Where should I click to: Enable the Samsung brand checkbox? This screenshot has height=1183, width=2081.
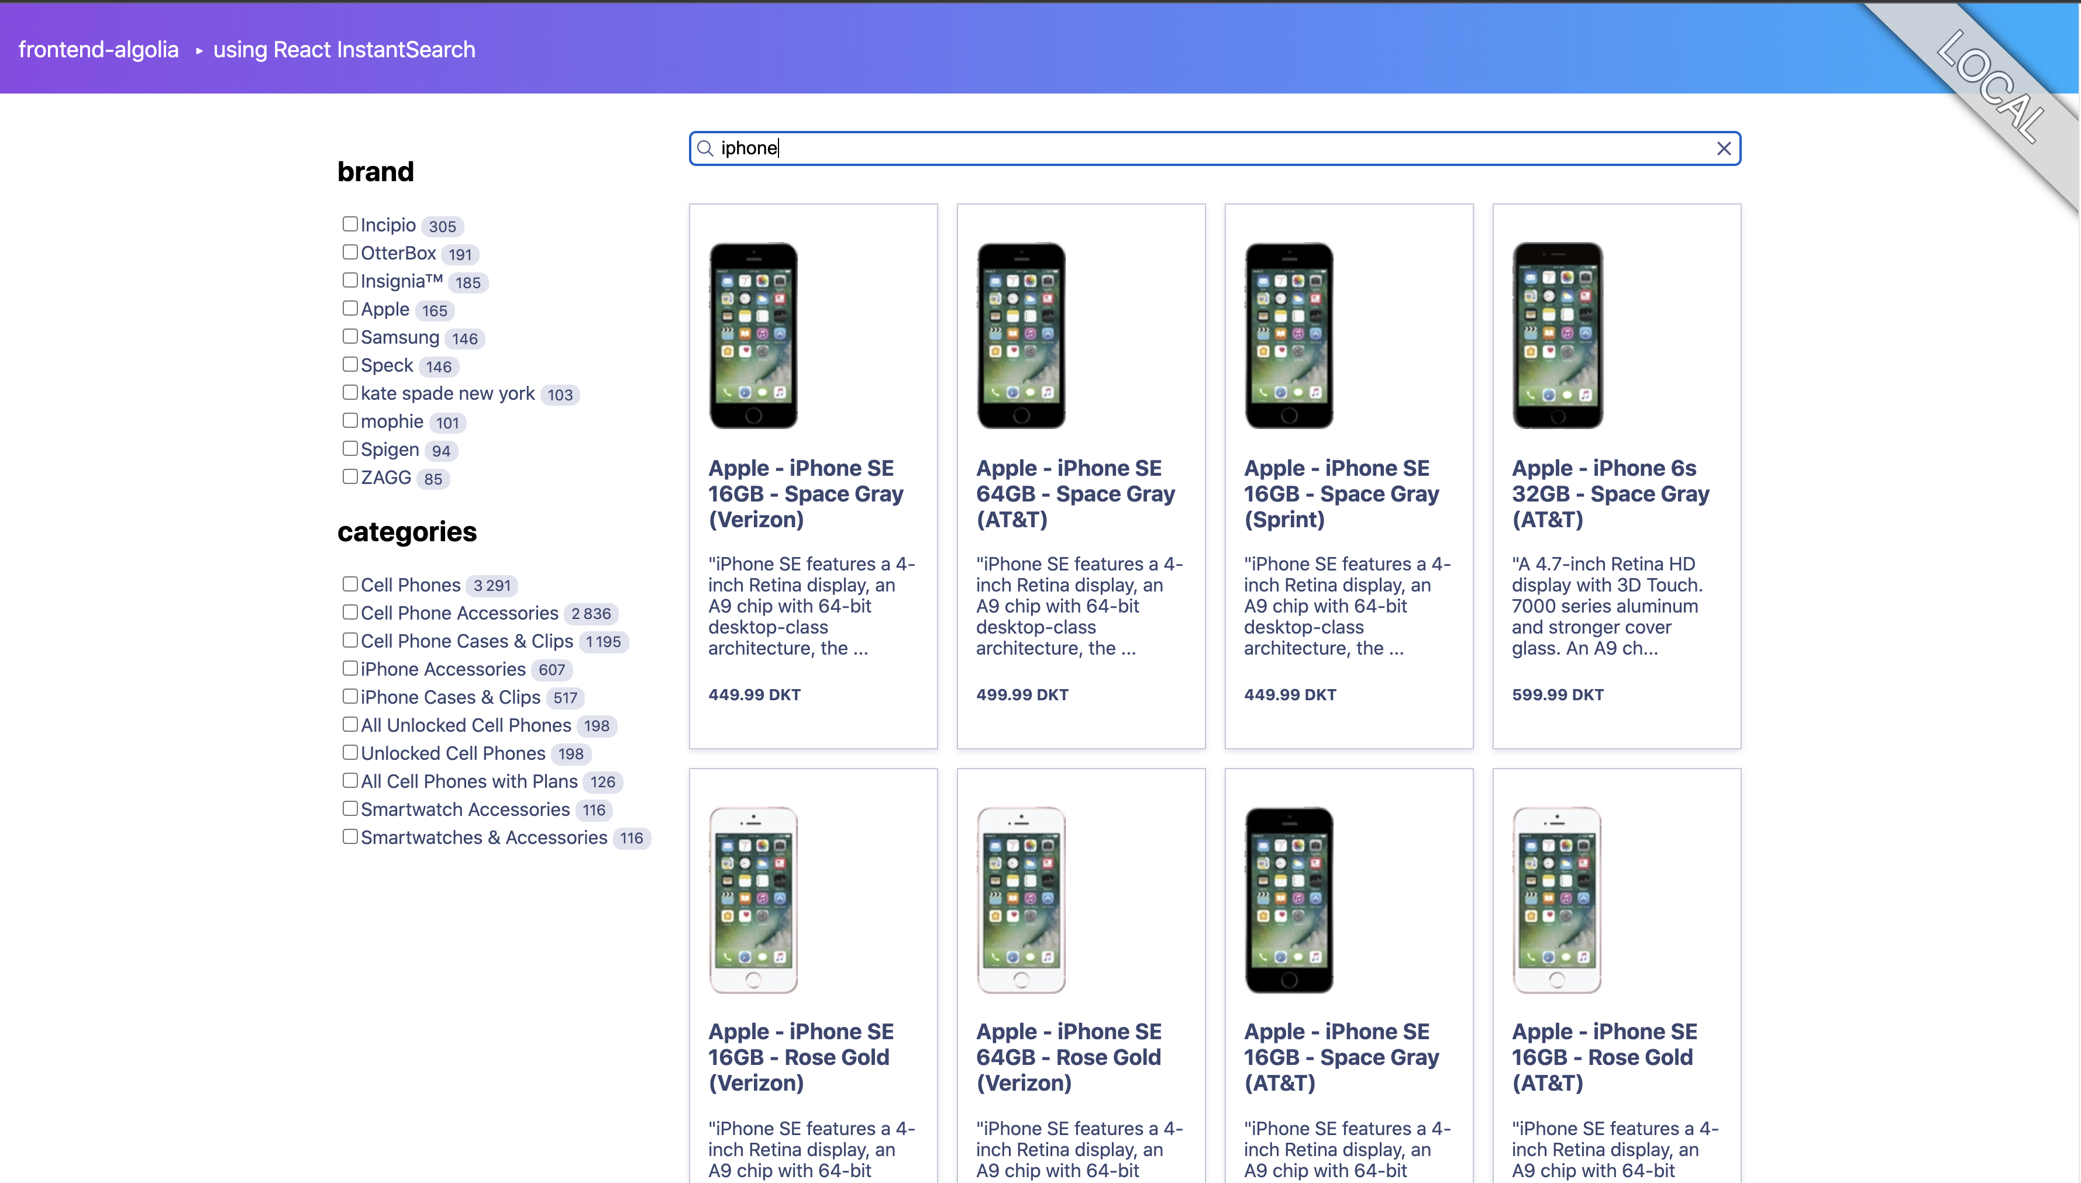pos(350,337)
